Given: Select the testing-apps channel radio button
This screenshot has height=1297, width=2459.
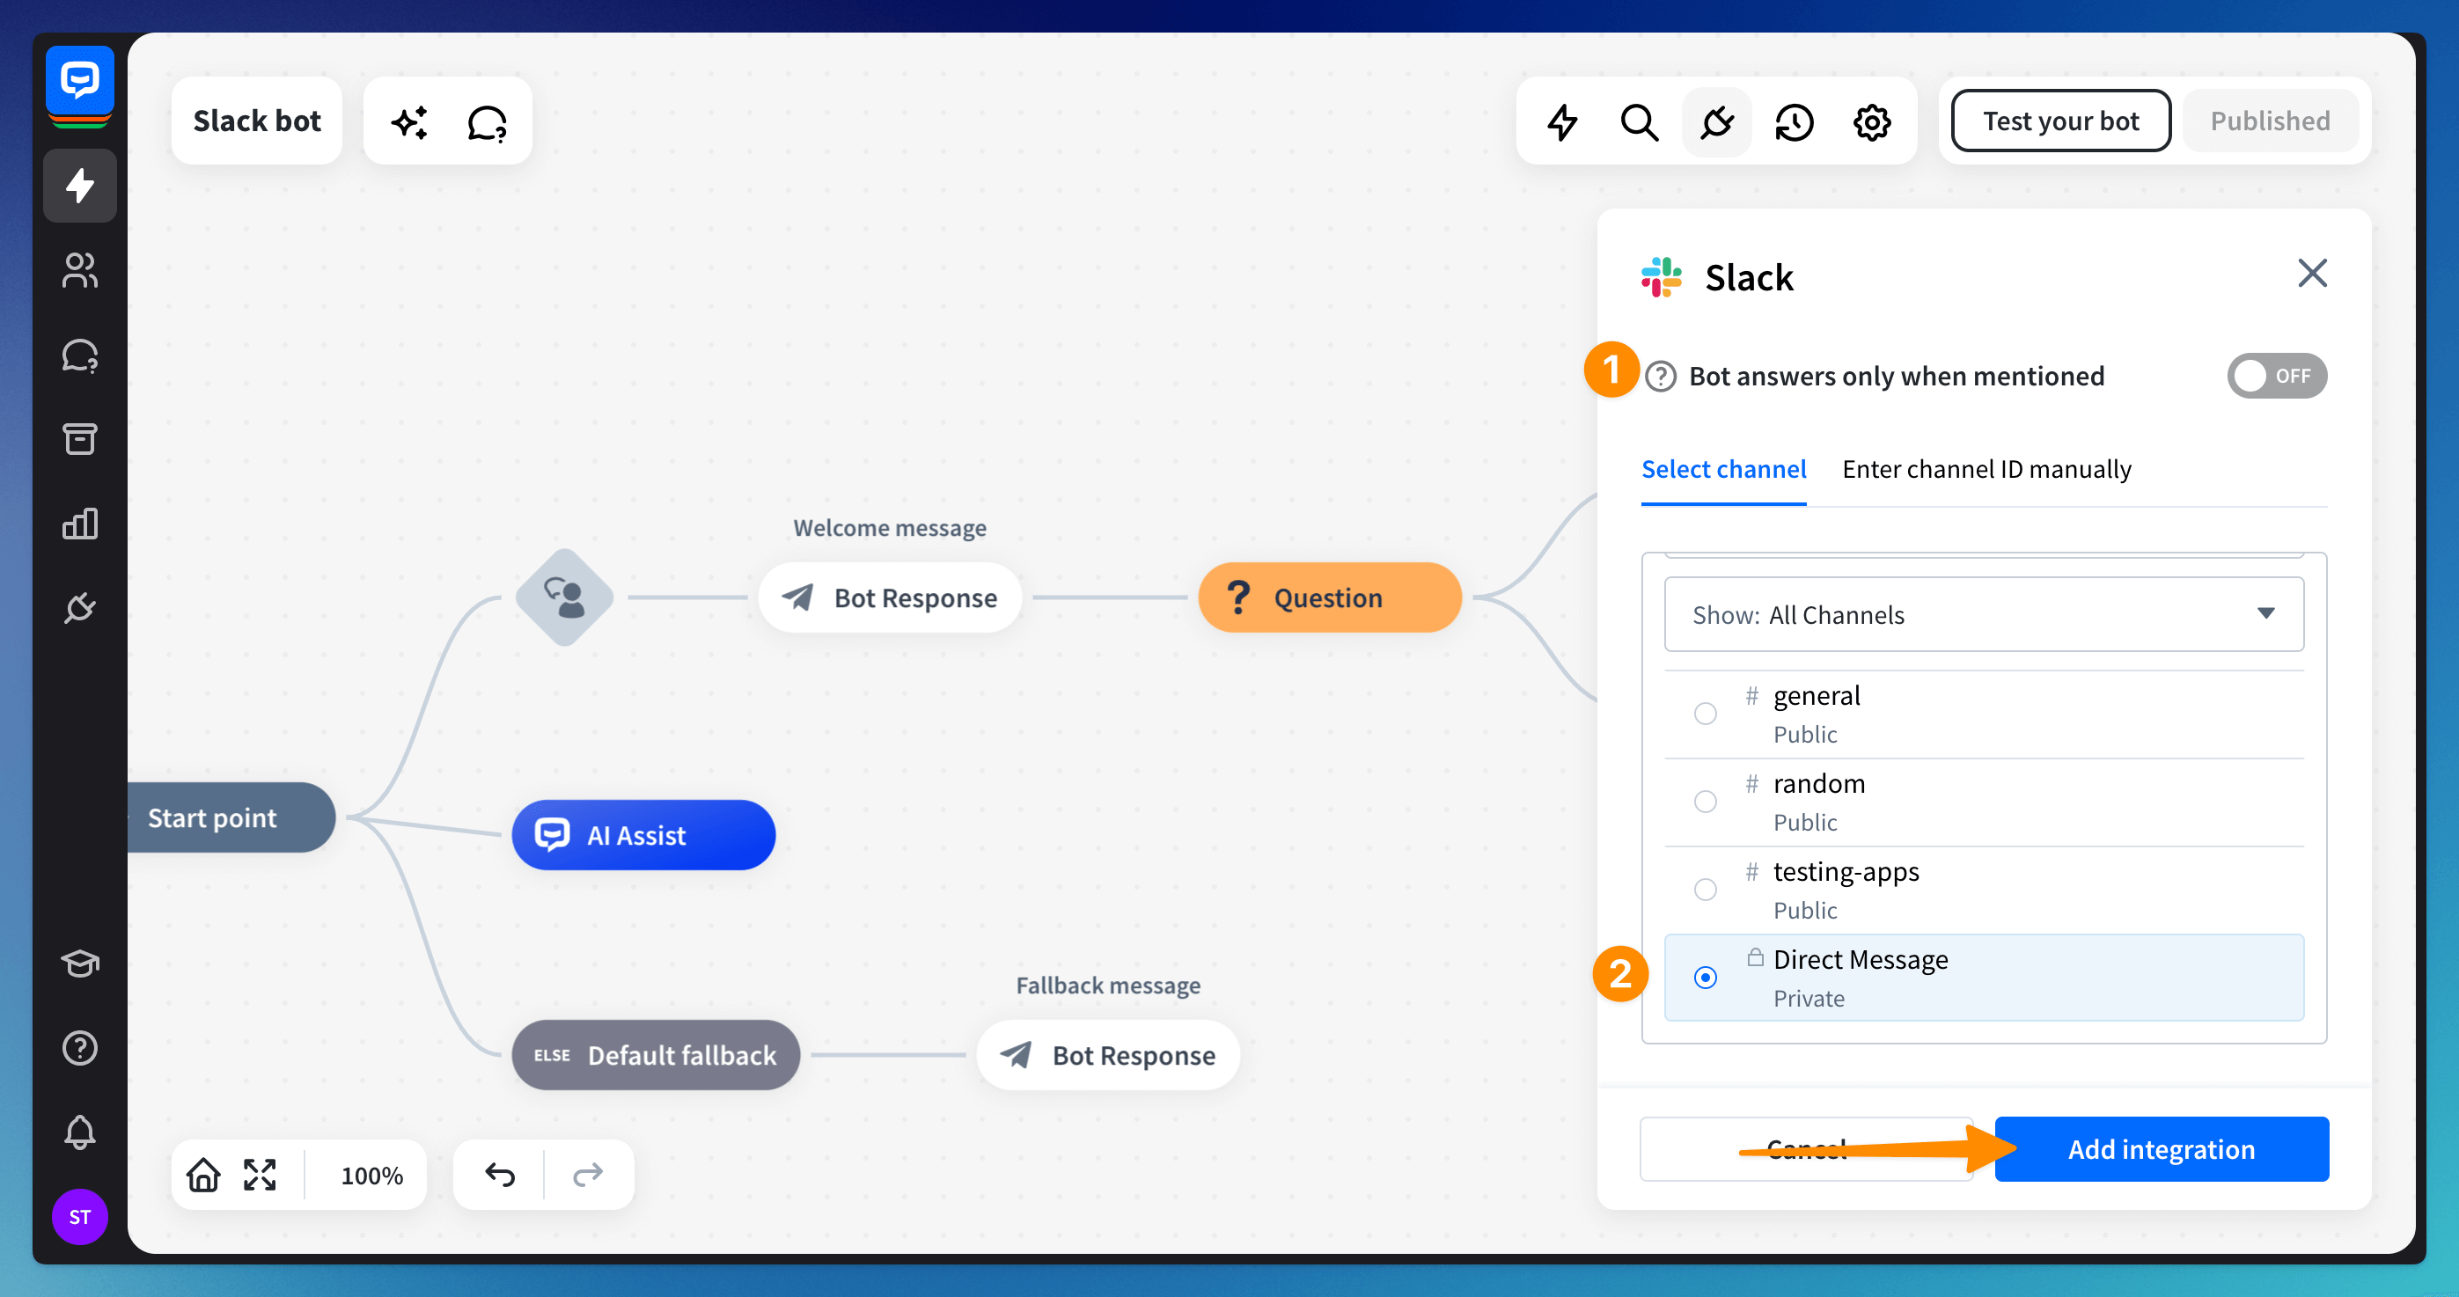Looking at the screenshot, I should click(1705, 890).
